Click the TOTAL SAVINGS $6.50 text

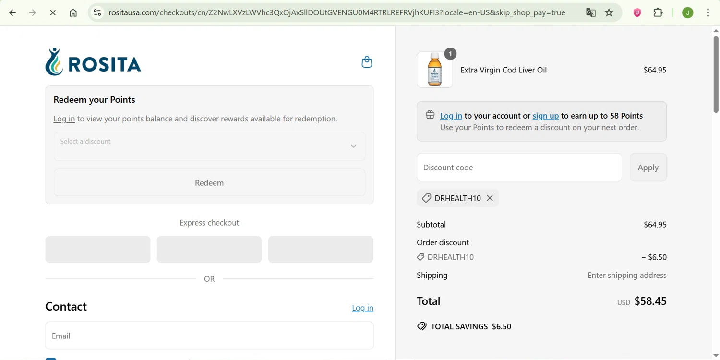[x=471, y=326]
